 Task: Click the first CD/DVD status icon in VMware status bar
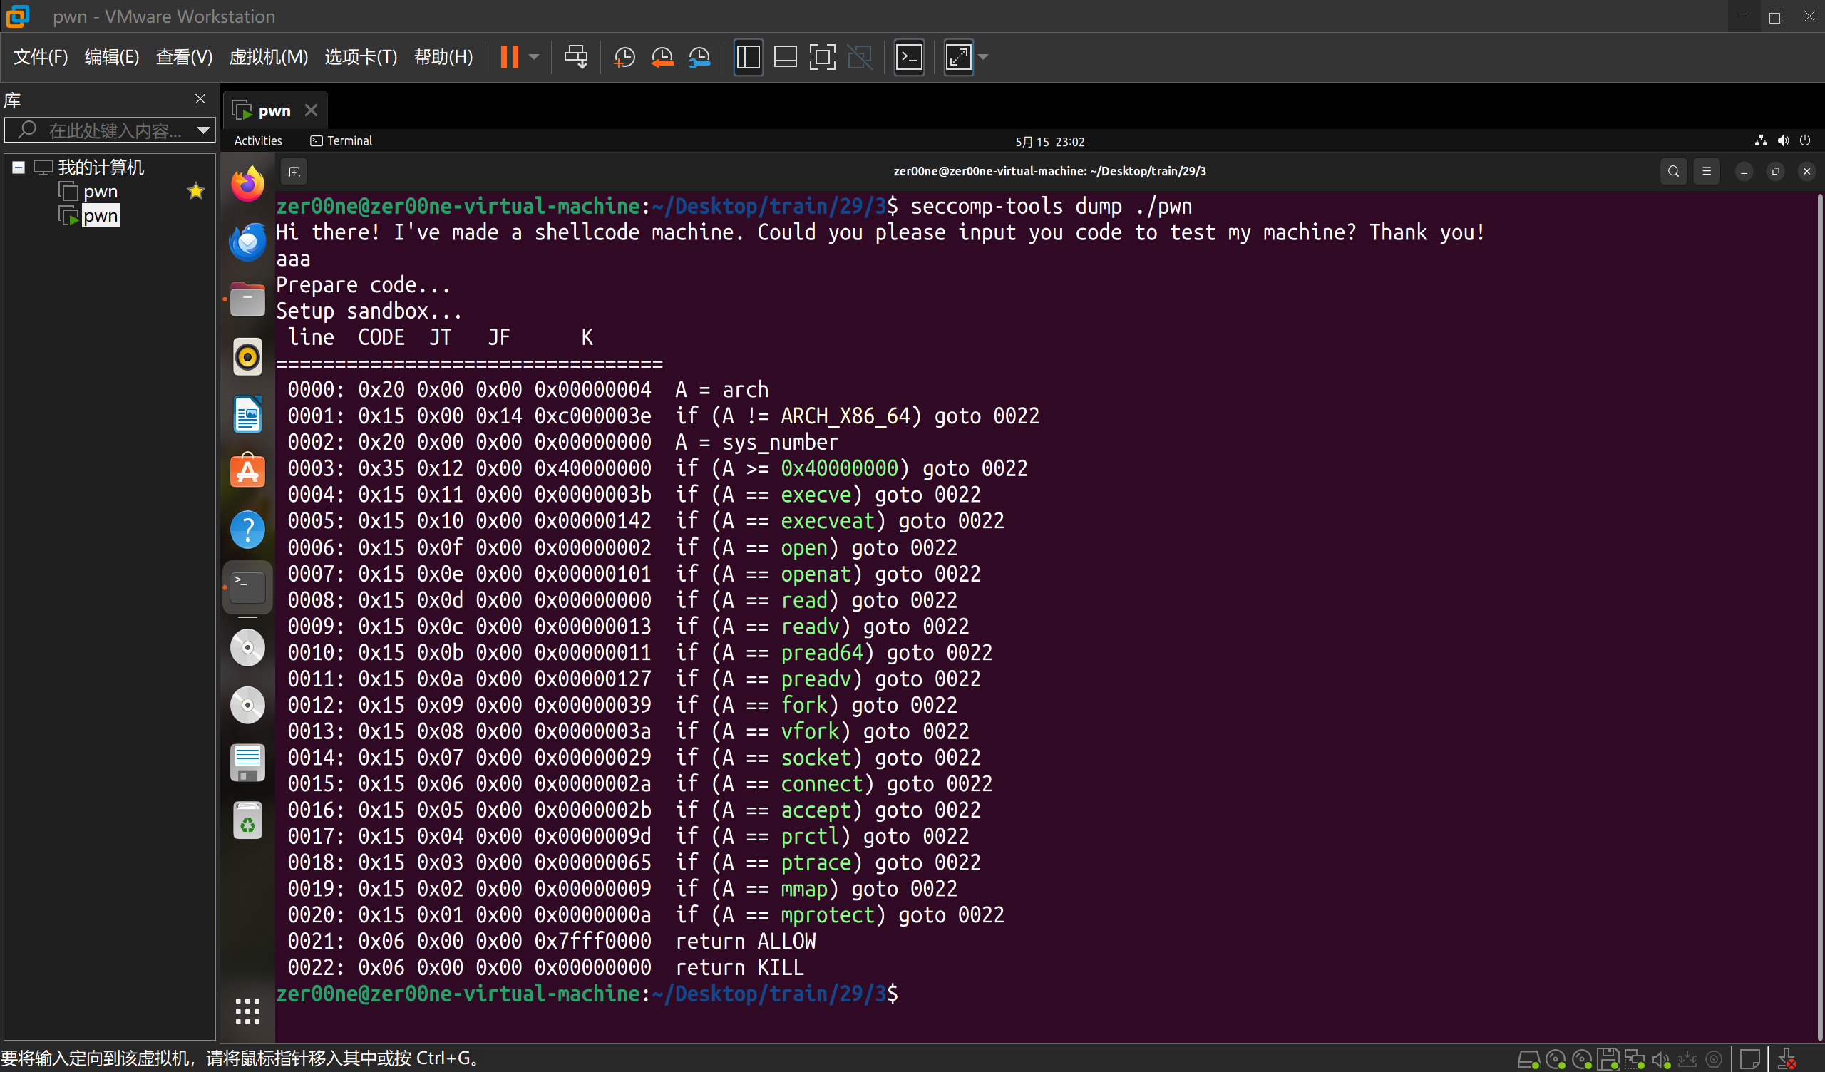pyautogui.click(x=1555, y=1060)
